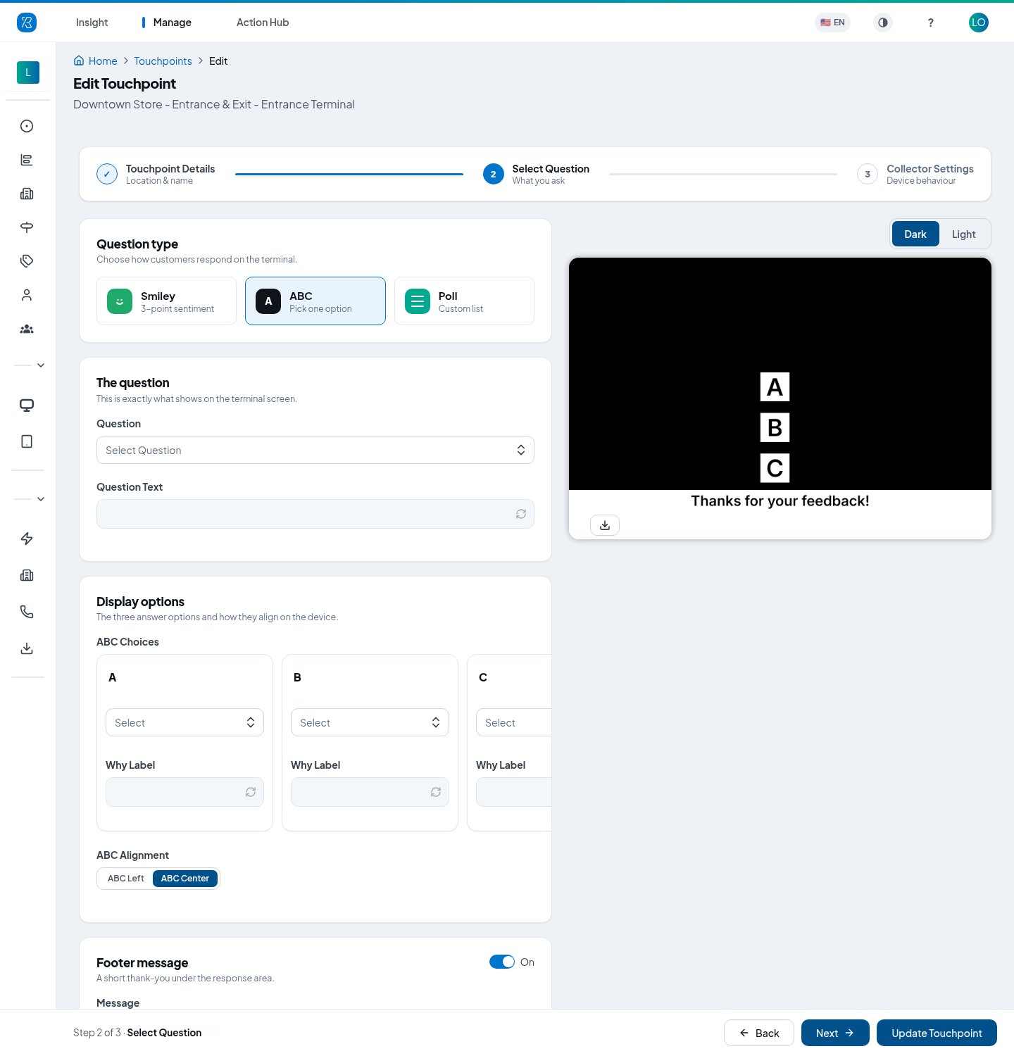Open the Select Question dropdown

(x=315, y=450)
